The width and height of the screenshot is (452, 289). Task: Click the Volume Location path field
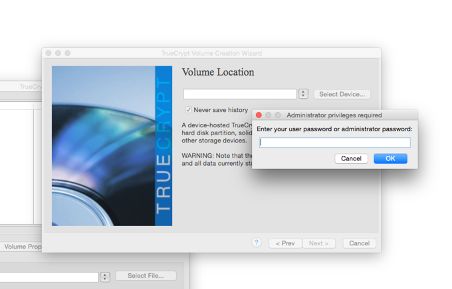[240, 94]
